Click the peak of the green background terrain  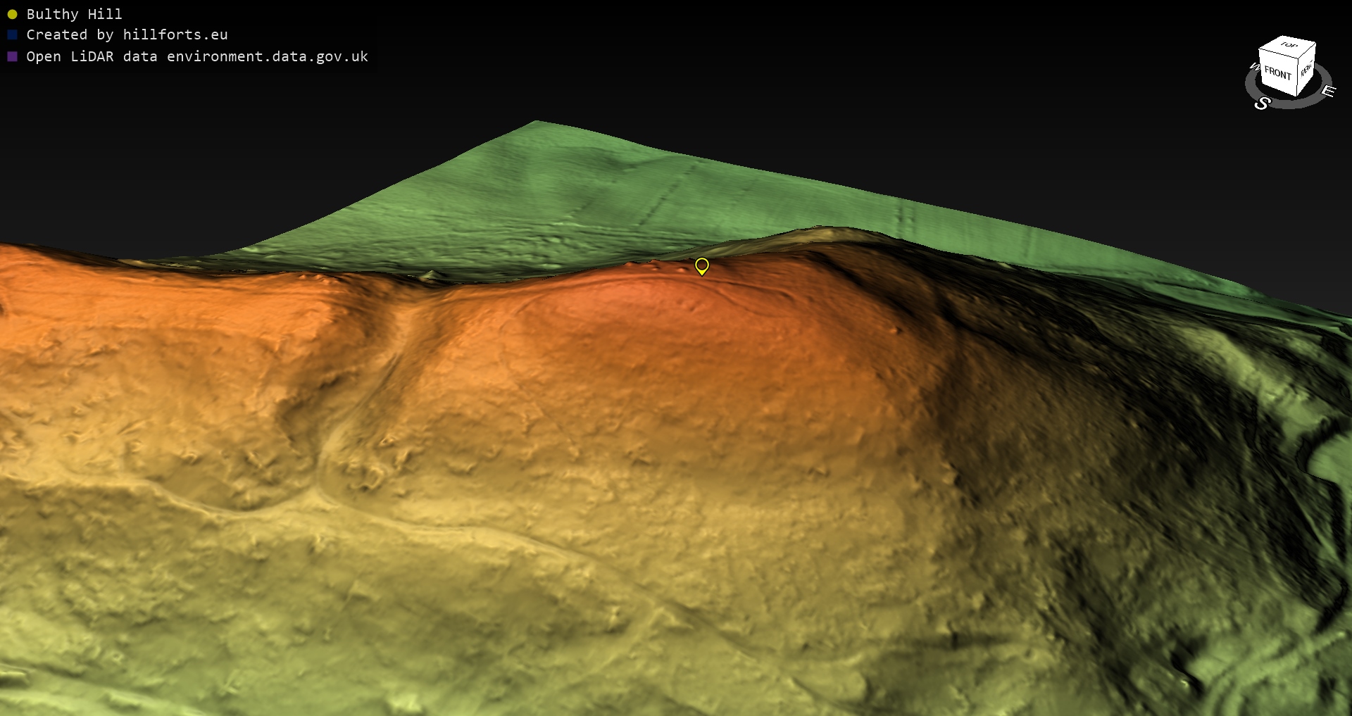pos(537,124)
